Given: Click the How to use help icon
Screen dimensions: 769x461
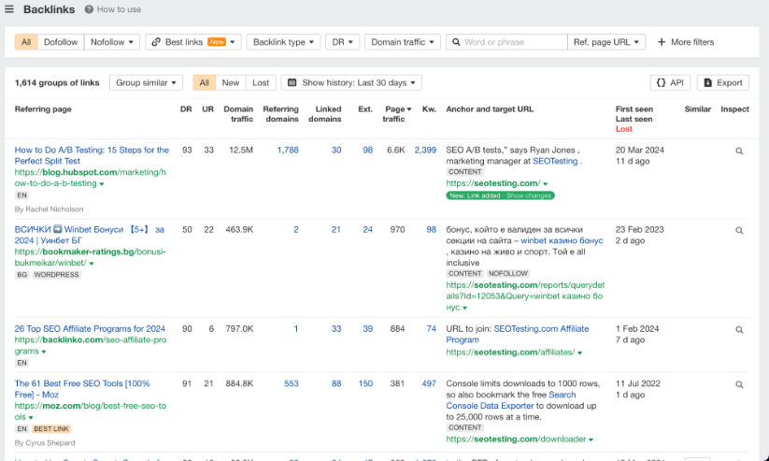Looking at the screenshot, I should click(89, 9).
